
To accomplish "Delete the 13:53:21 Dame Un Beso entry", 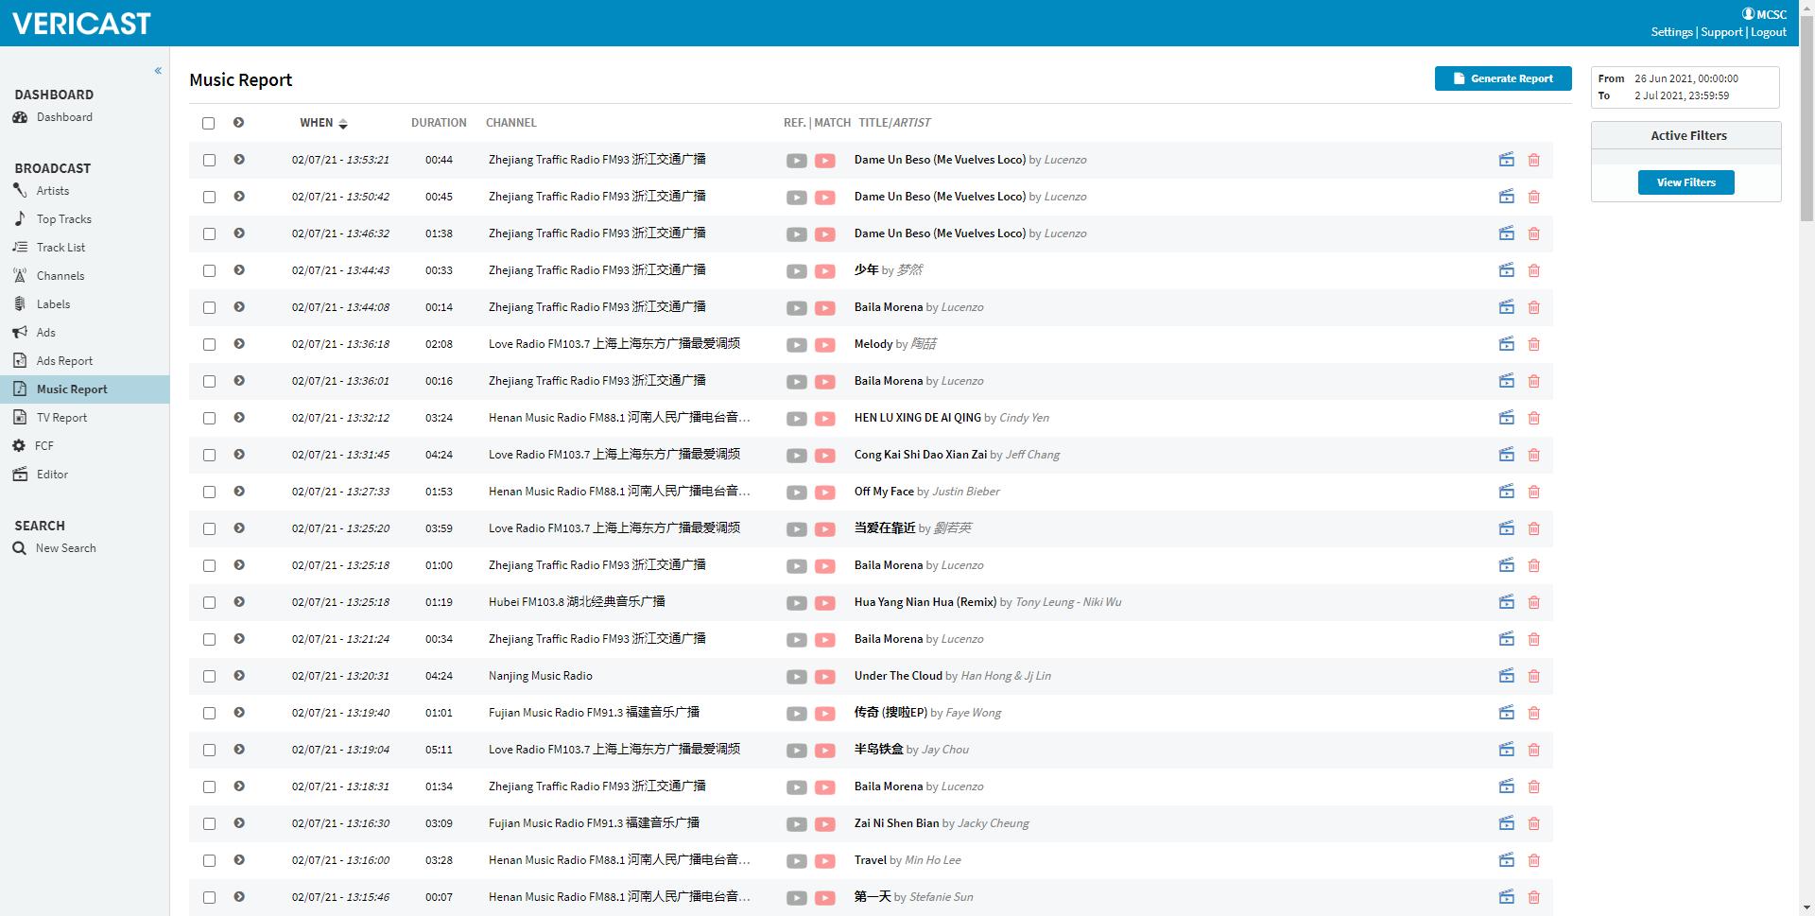I will click(x=1534, y=160).
